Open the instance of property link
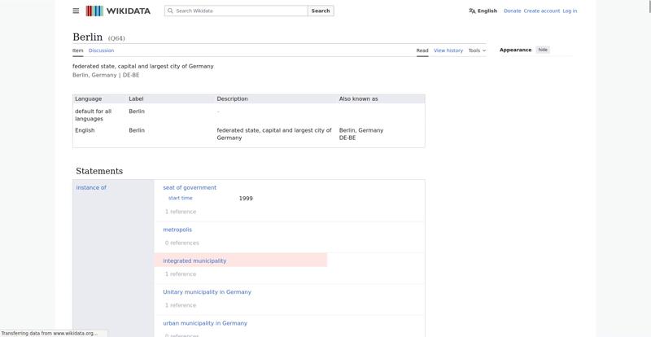The width and height of the screenshot is (651, 337). pyautogui.click(x=91, y=188)
